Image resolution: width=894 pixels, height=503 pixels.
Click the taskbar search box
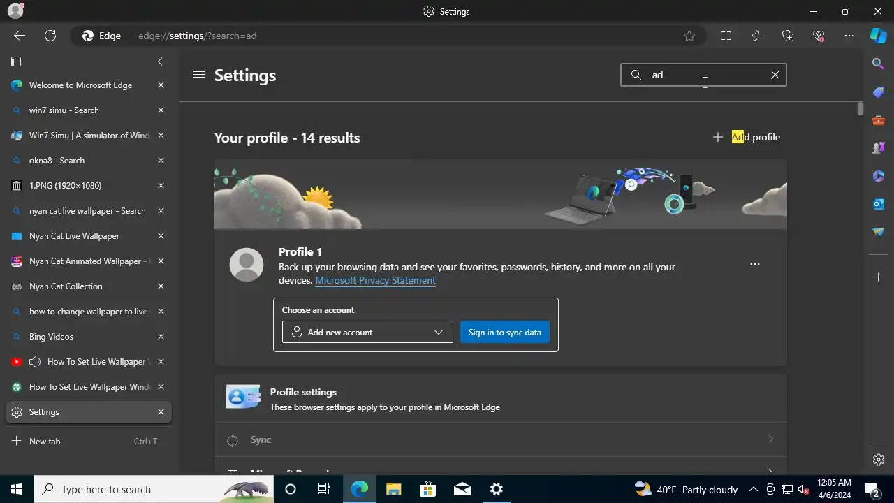(154, 489)
